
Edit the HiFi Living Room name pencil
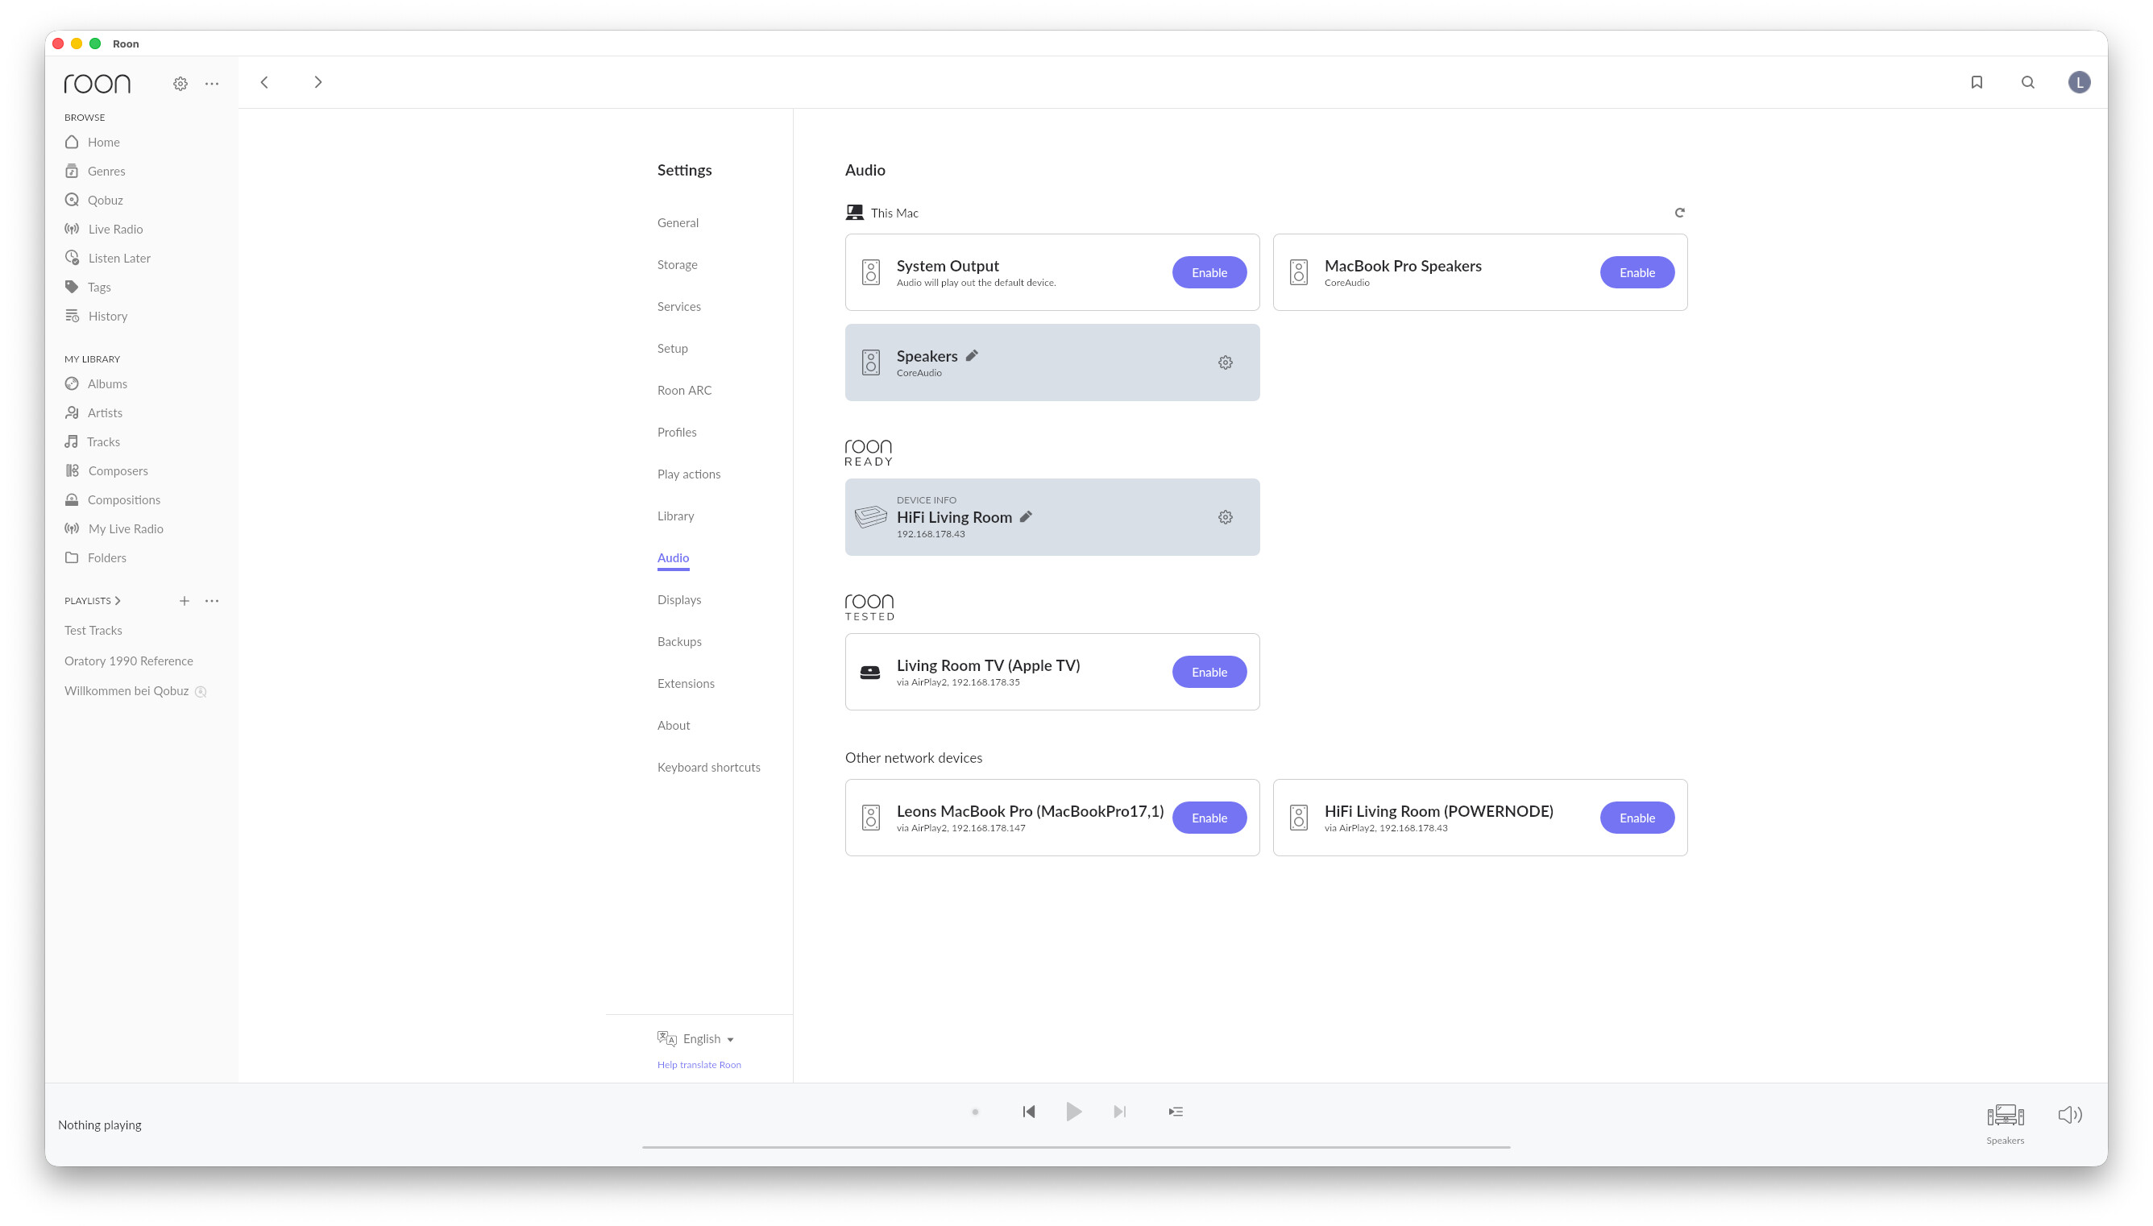click(x=1026, y=517)
